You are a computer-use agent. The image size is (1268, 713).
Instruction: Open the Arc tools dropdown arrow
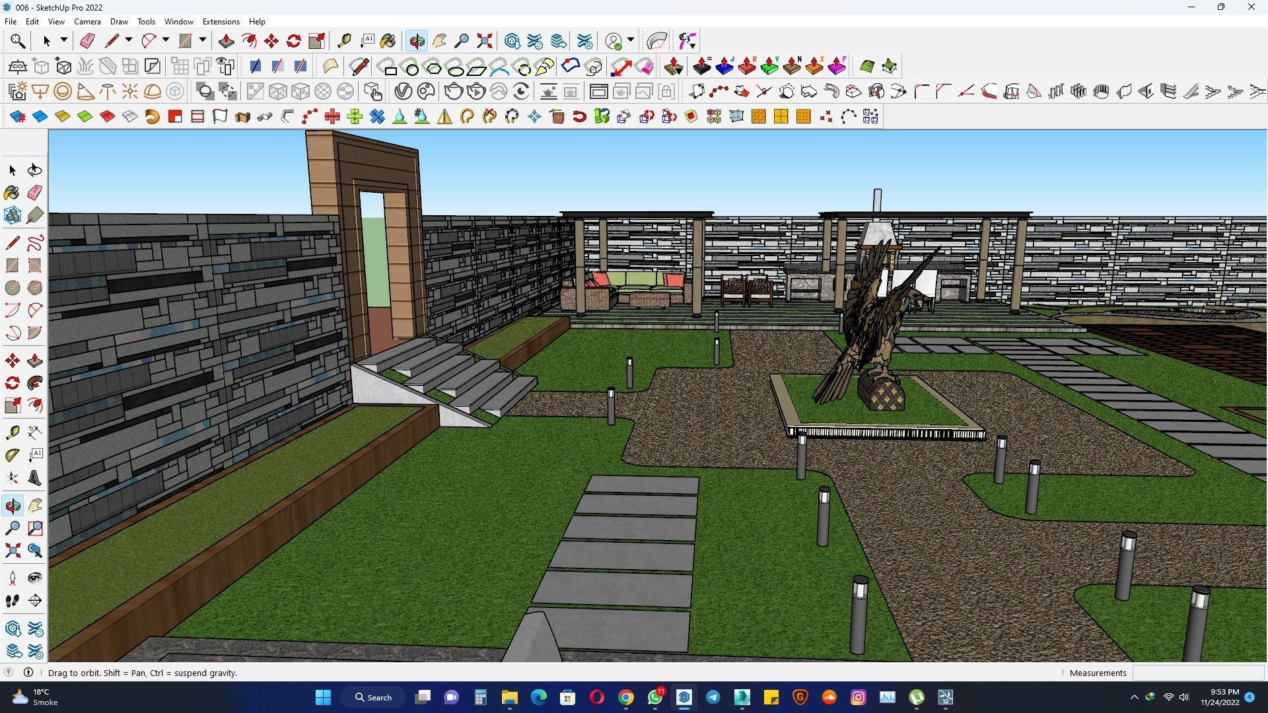click(166, 40)
